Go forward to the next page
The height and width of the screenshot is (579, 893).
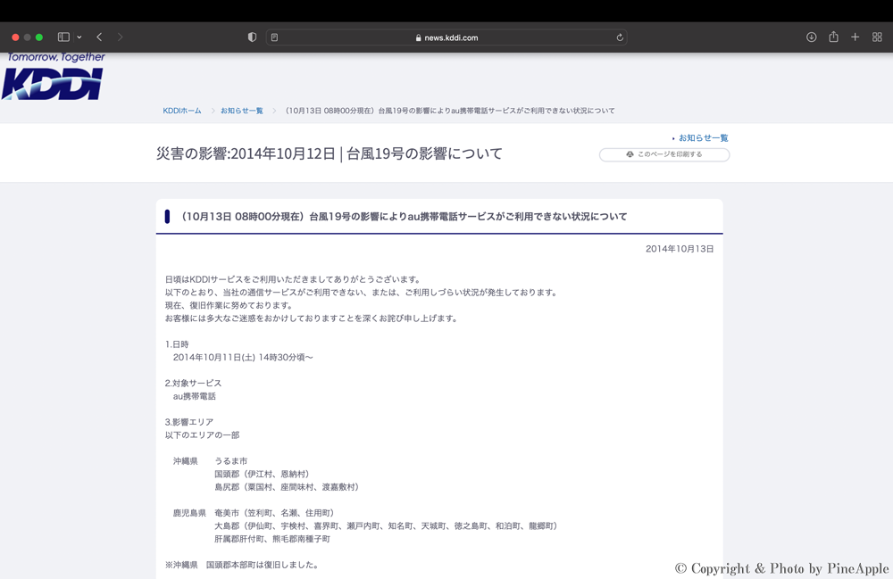click(x=120, y=37)
